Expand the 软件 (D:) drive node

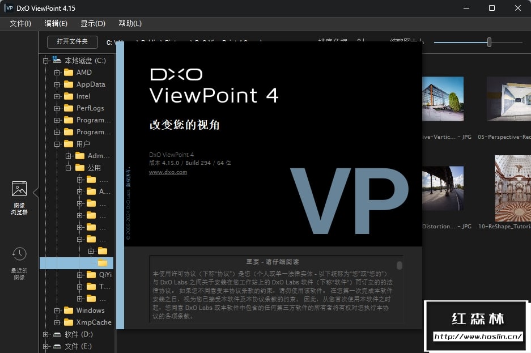pyautogui.click(x=46, y=334)
